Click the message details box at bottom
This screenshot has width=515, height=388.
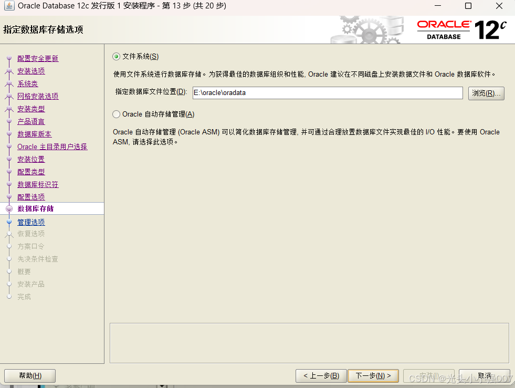[309, 343]
